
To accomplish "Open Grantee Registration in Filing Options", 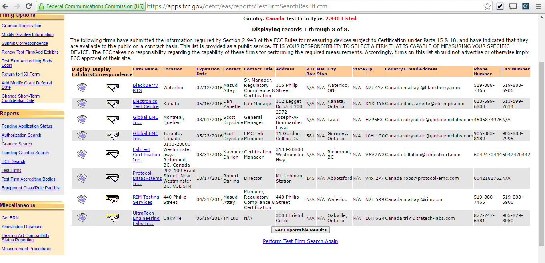I will 21,26.
